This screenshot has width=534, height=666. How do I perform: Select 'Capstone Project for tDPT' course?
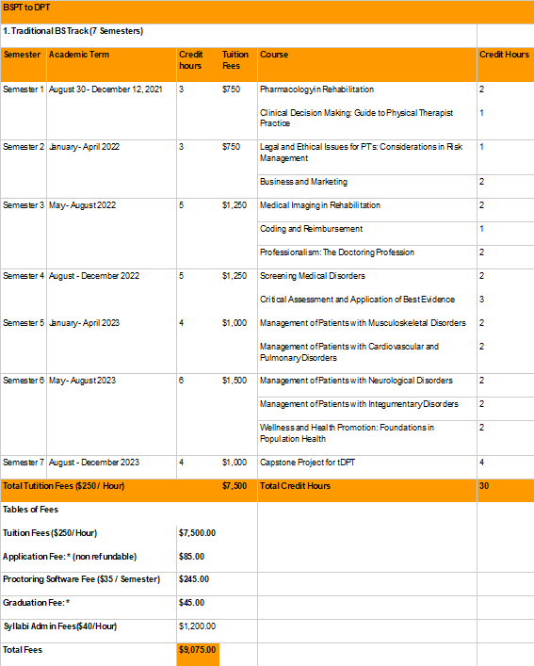[307, 463]
